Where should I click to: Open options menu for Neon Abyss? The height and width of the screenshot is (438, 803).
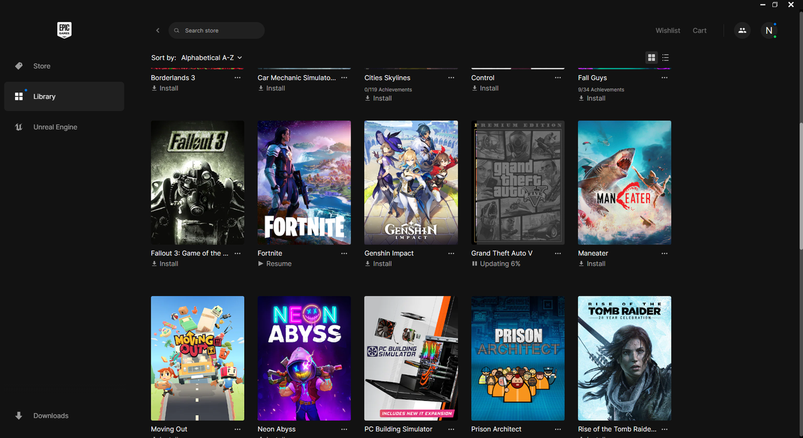tap(344, 429)
